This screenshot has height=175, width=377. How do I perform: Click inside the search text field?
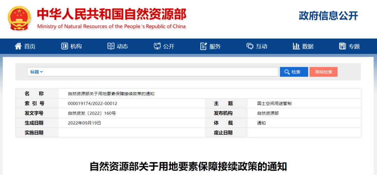[x=161, y=72]
